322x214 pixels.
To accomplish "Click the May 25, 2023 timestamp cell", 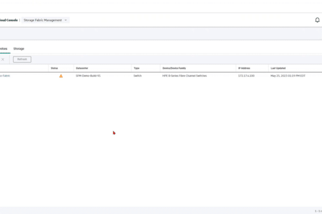I will point(288,76).
